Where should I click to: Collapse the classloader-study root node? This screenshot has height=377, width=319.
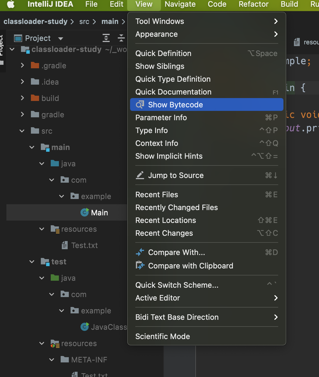pyautogui.click(x=12, y=49)
